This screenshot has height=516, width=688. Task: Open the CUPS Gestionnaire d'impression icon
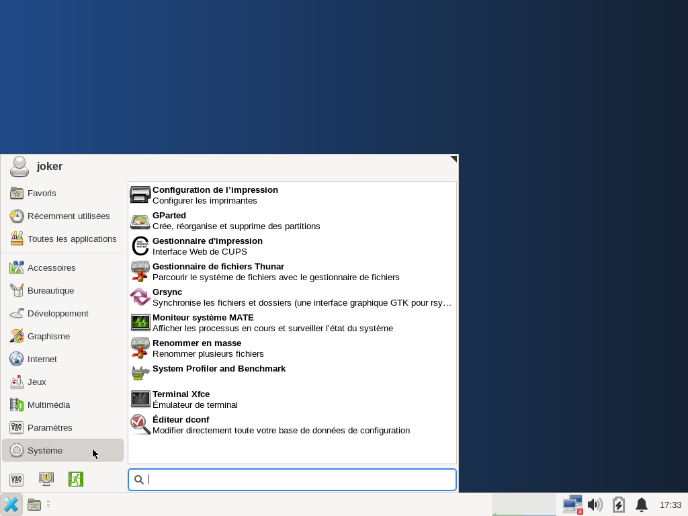tap(140, 246)
